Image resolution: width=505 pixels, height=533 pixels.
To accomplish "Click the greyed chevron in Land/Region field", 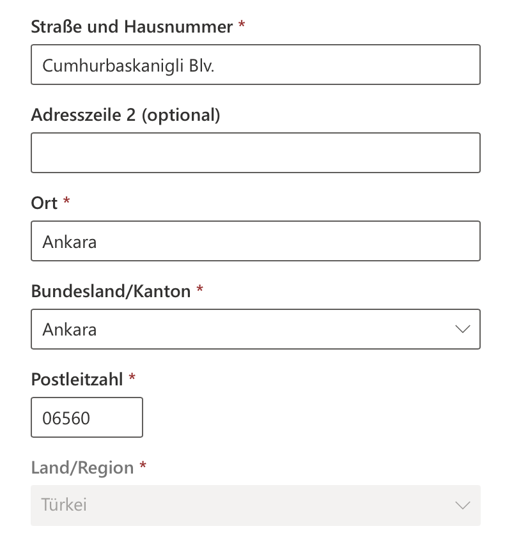I will [x=462, y=505].
